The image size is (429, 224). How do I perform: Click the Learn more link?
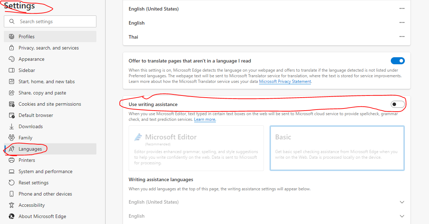click(x=205, y=119)
